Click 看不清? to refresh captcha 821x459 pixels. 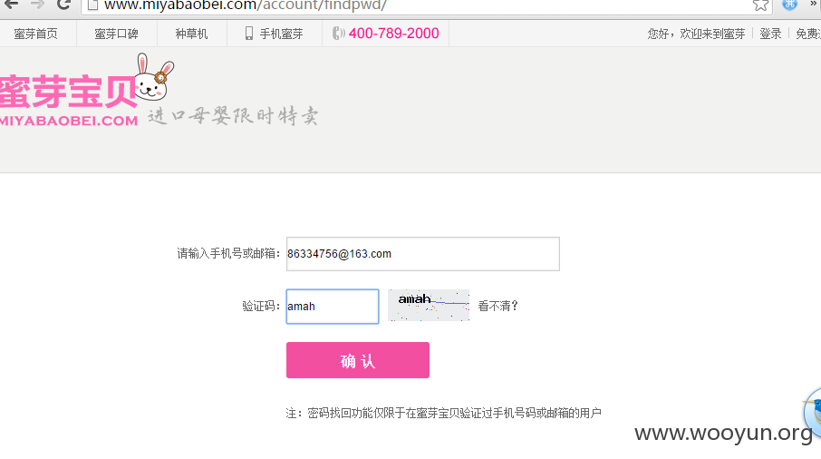tap(497, 306)
